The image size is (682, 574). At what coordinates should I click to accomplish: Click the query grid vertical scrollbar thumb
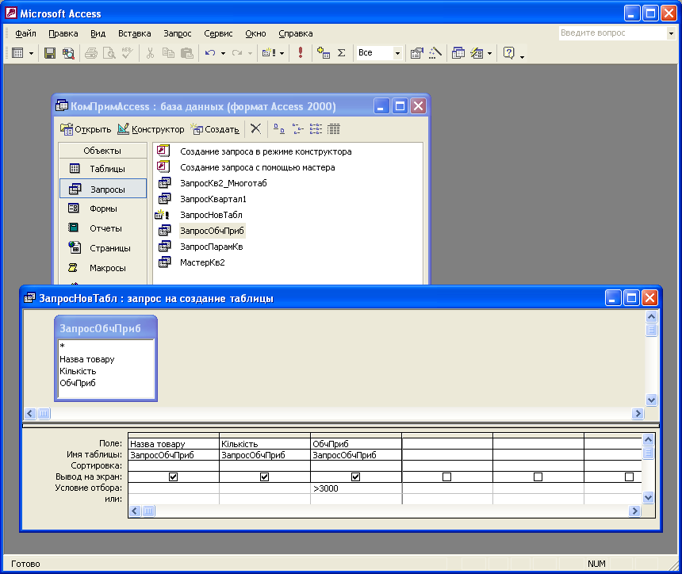click(x=648, y=453)
